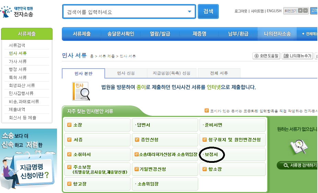This screenshot has width=318, height=193.
Task: Select 비송,과태료서류 in the sidebar
Action: point(24,101)
